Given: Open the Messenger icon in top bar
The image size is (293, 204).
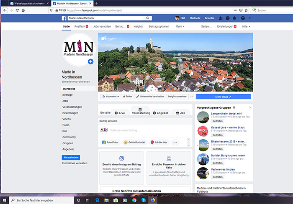Looking at the screenshot, I should coord(228,18).
